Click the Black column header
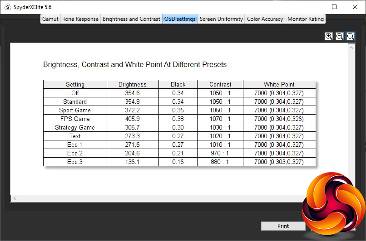This screenshot has width=366, height=241. coord(178,84)
